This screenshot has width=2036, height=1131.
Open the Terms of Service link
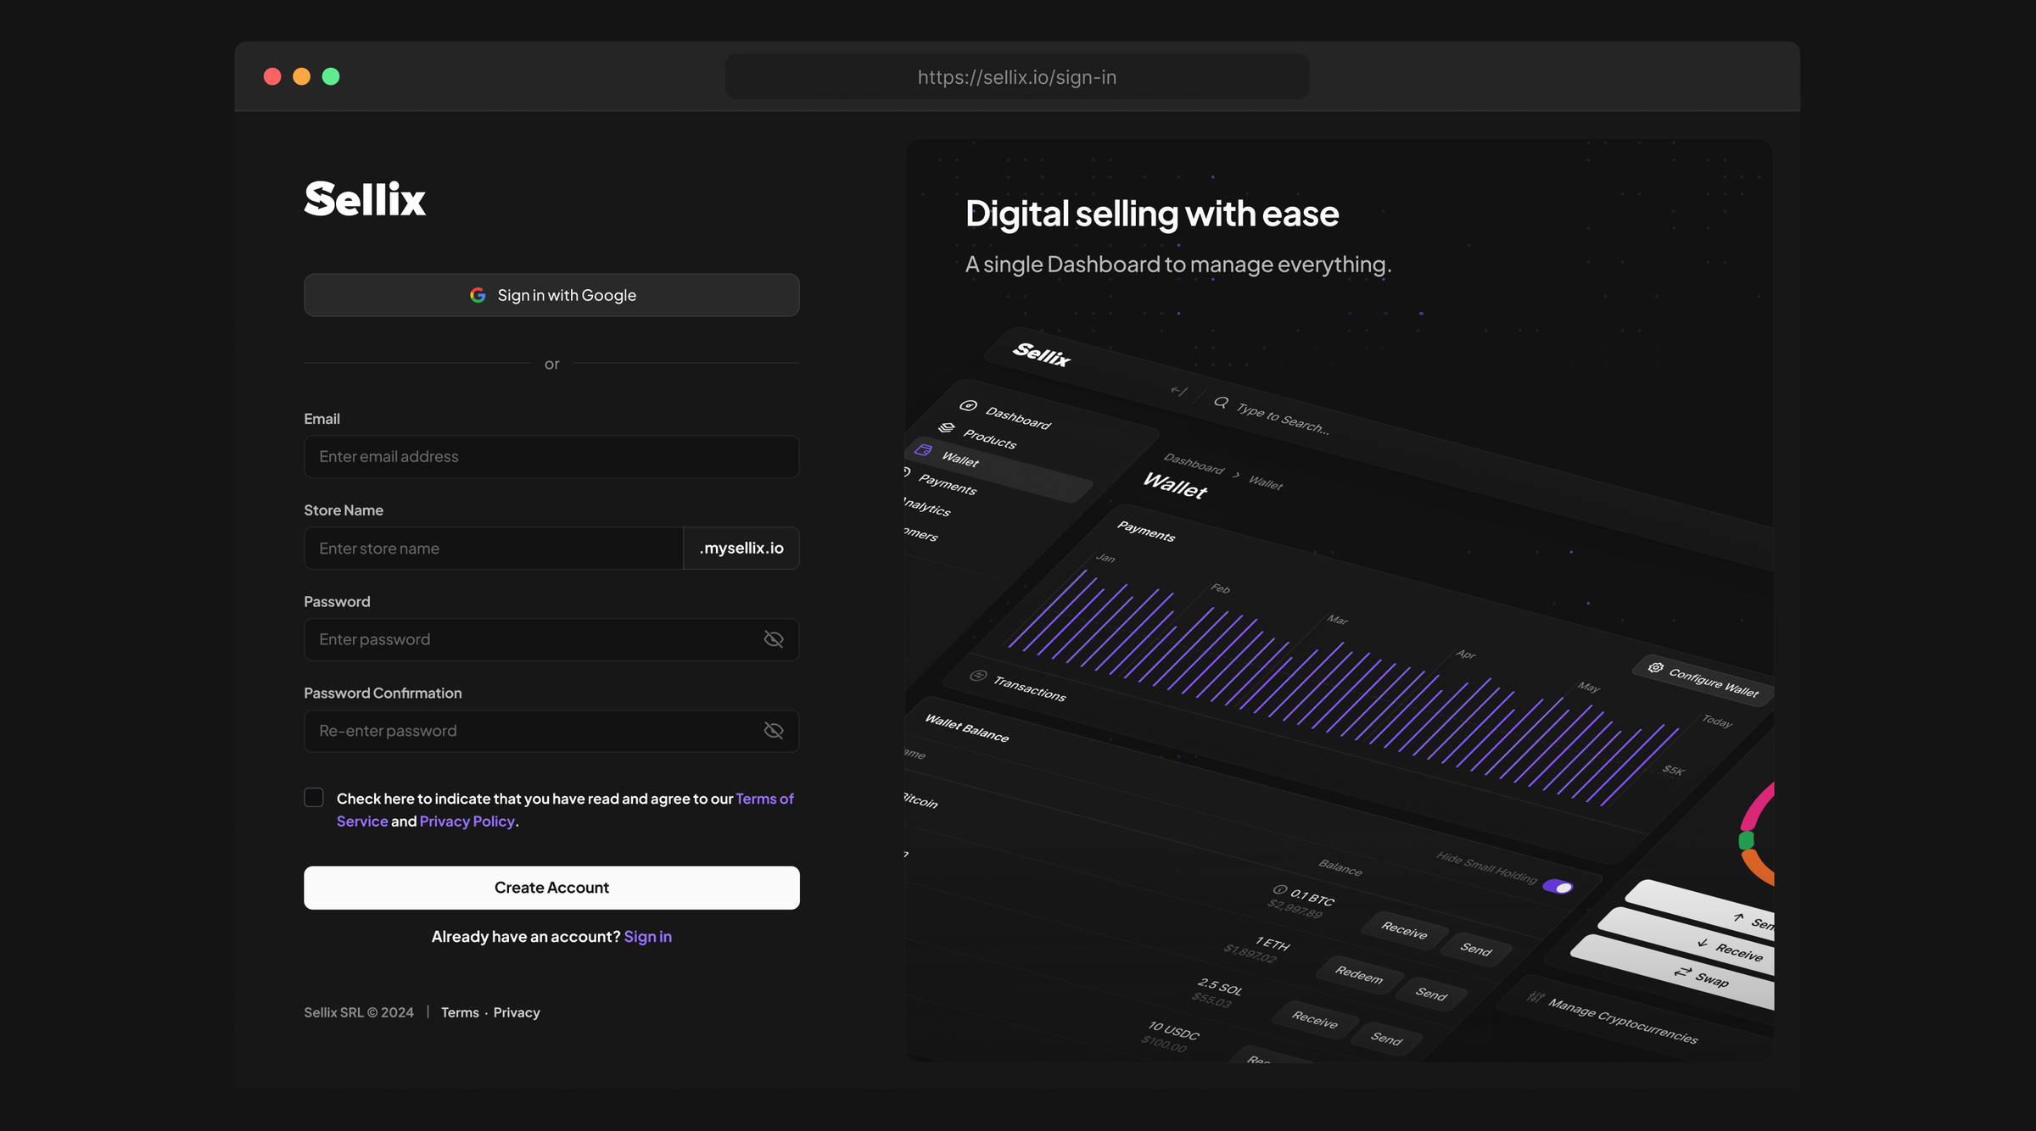764,799
